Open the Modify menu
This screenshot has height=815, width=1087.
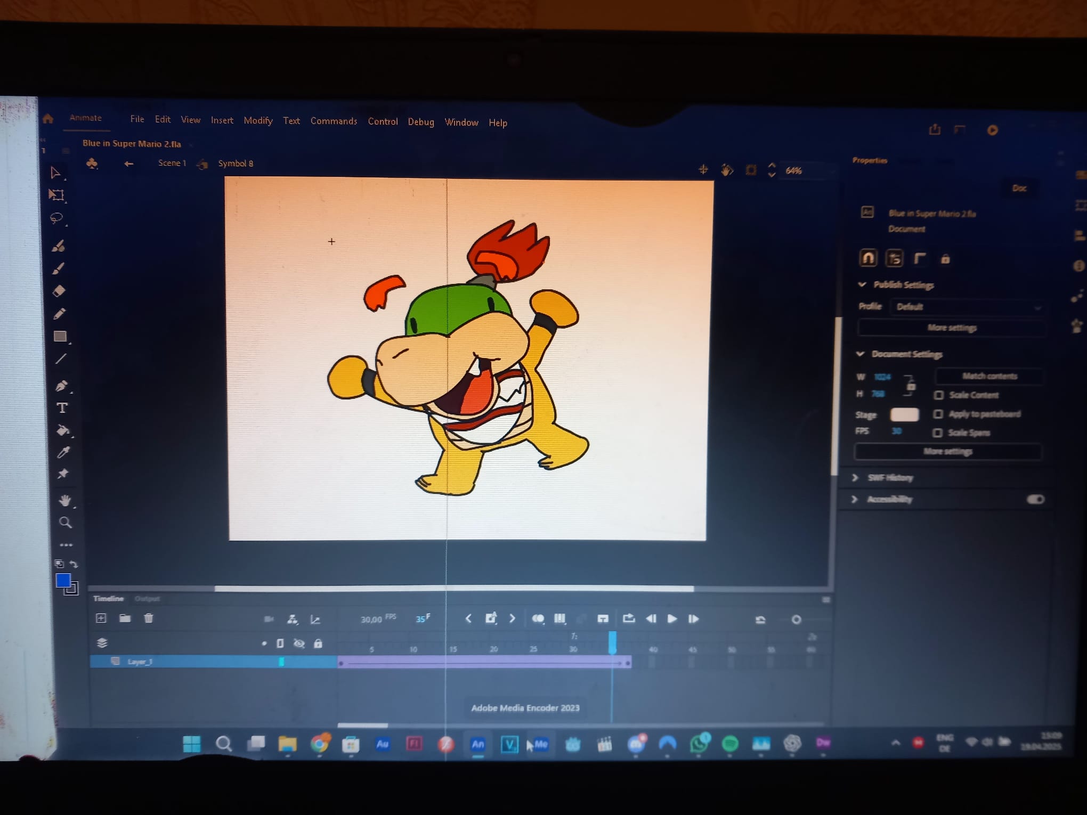(x=258, y=120)
